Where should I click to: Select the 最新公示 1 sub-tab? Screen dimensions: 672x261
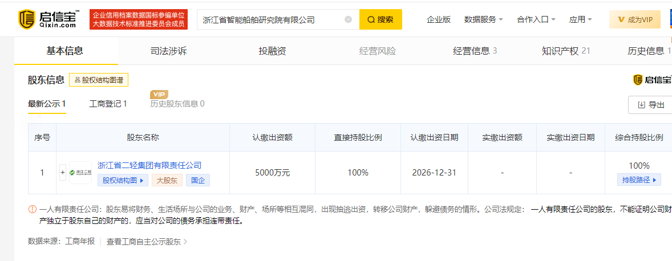pyautogui.click(x=47, y=104)
